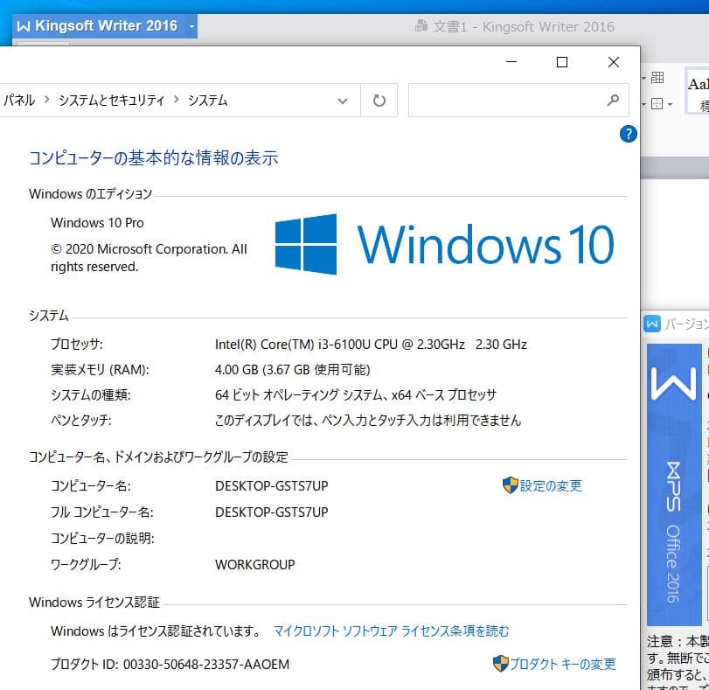Click the Windows 10 logo
709x690 pixels.
[x=444, y=244]
